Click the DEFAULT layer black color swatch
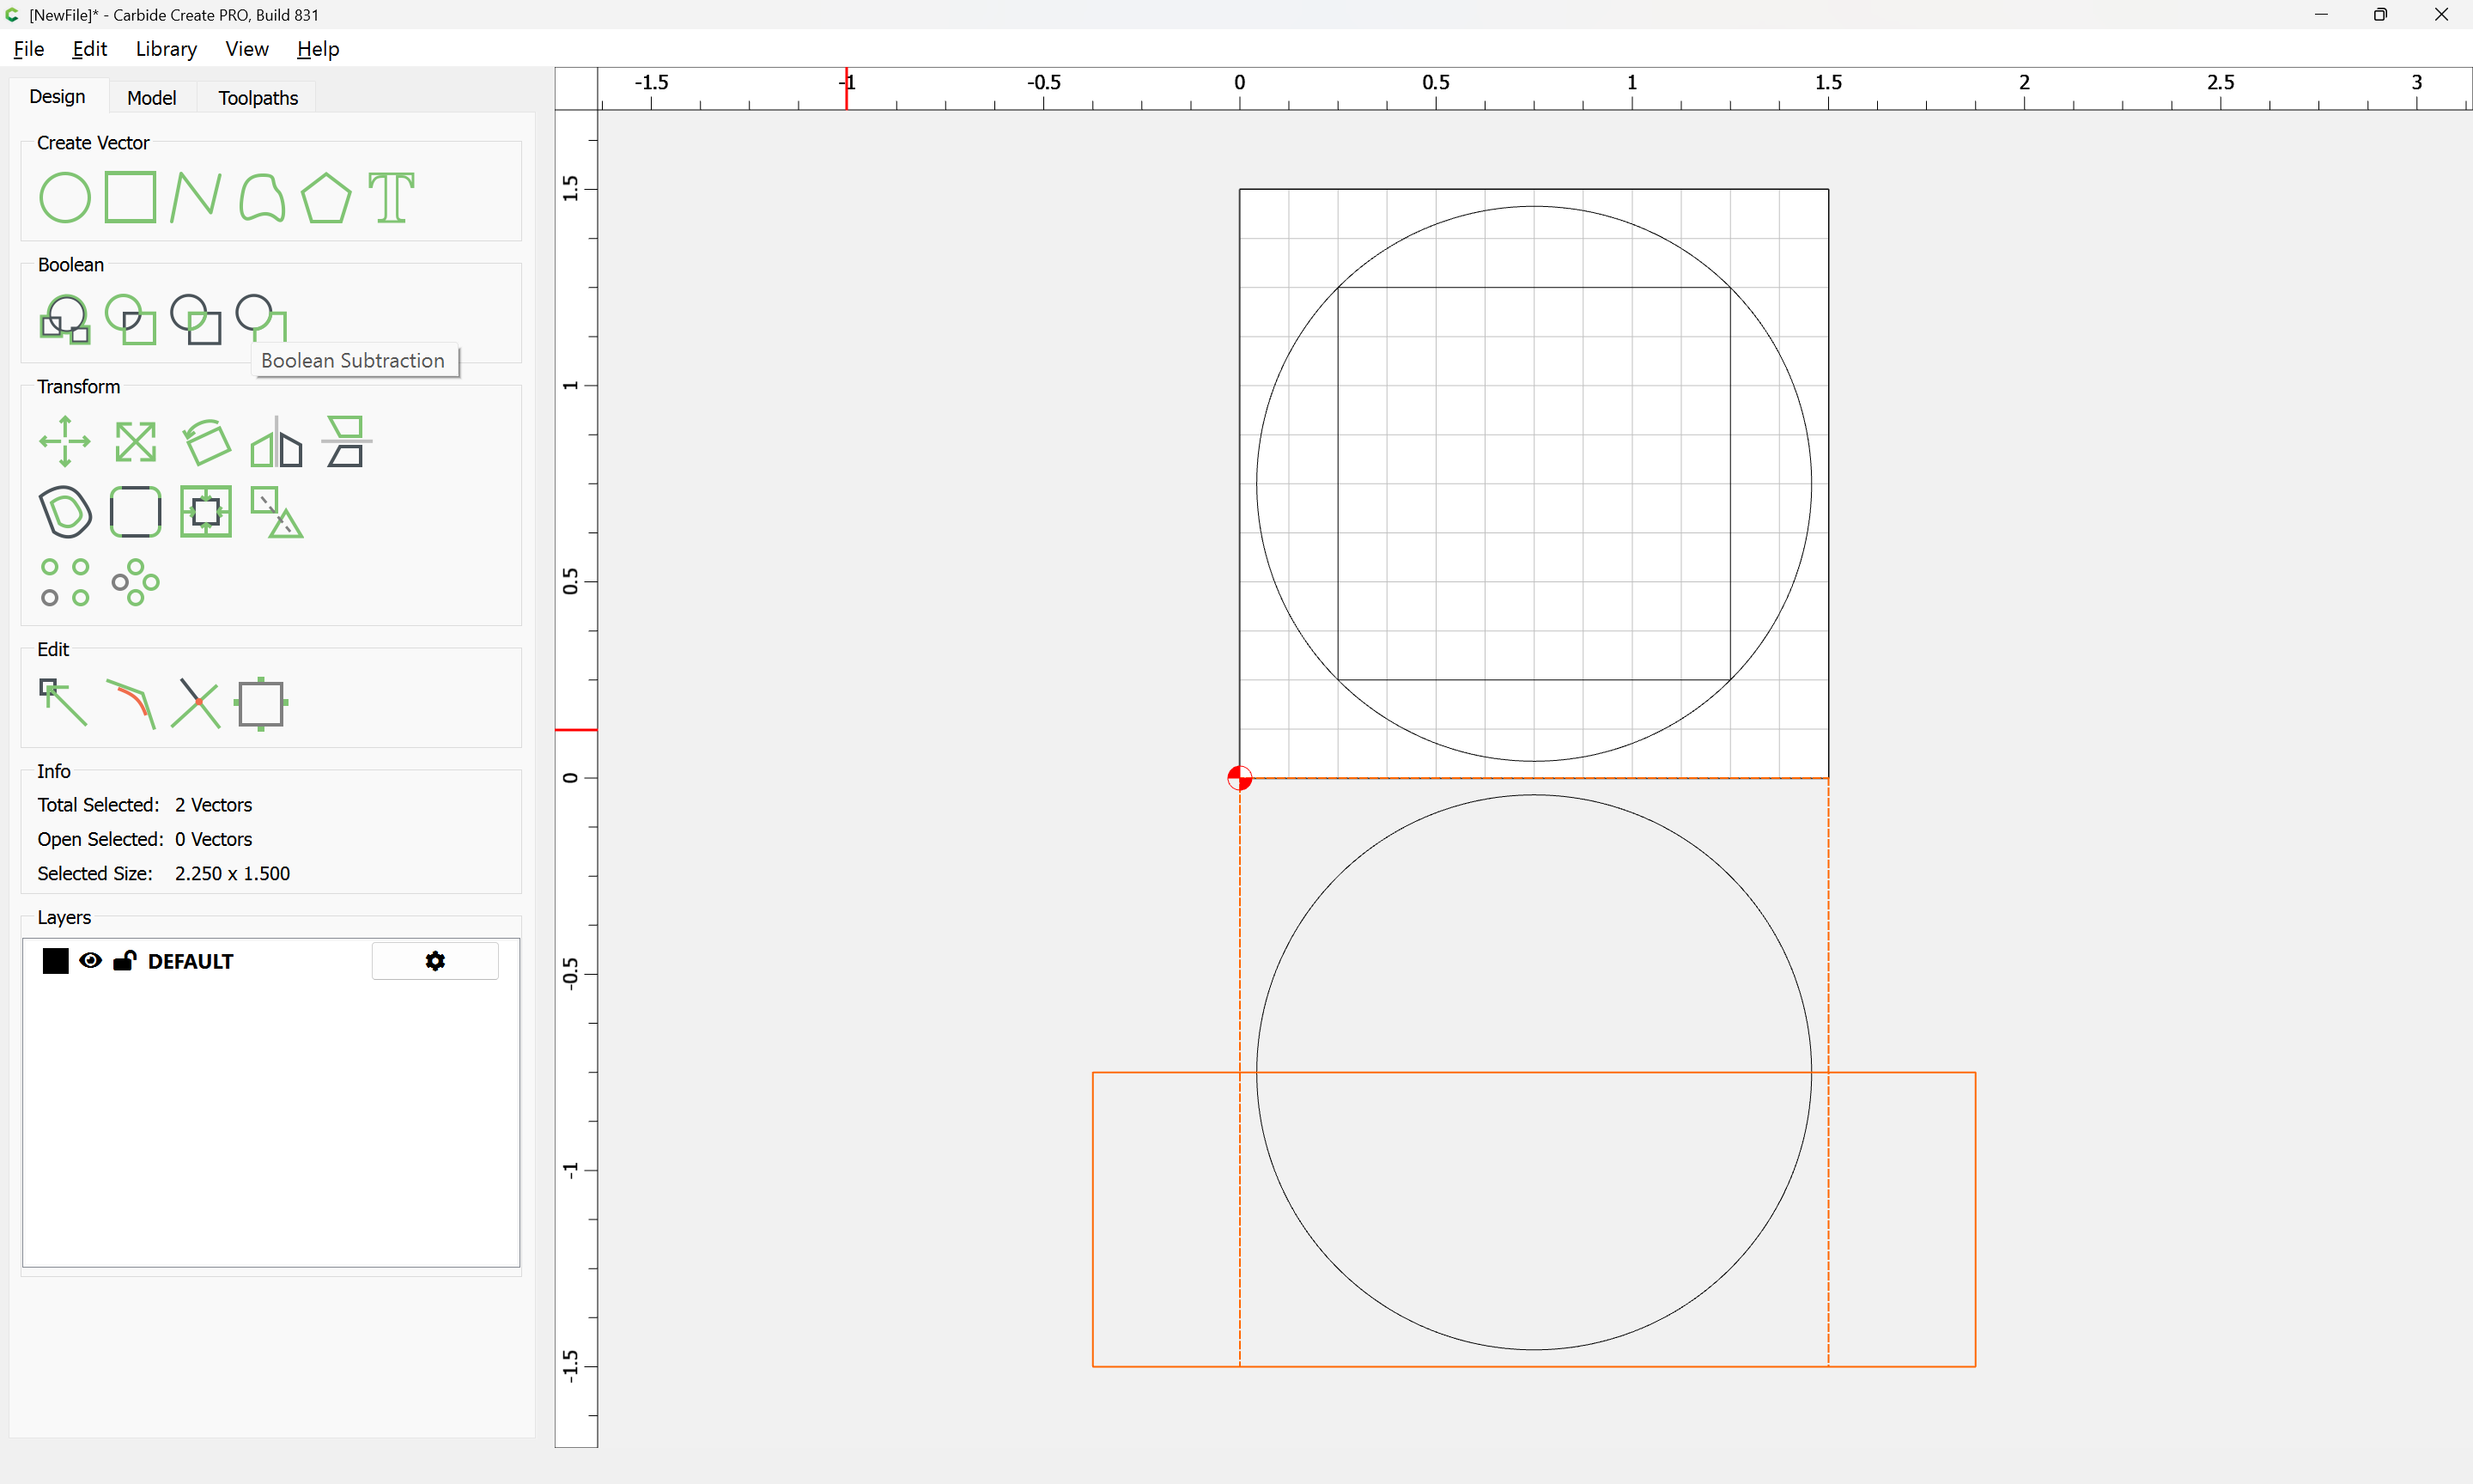Image resolution: width=2473 pixels, height=1484 pixels. coord(56,961)
